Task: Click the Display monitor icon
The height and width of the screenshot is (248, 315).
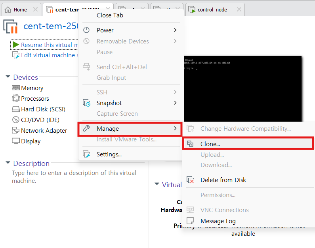Action: [x=16, y=141]
